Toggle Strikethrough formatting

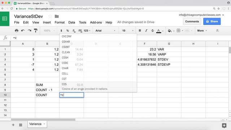point(152,30)
